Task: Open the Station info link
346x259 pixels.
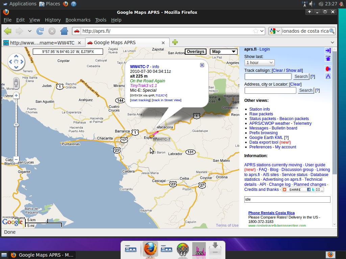Action: tap(259, 109)
